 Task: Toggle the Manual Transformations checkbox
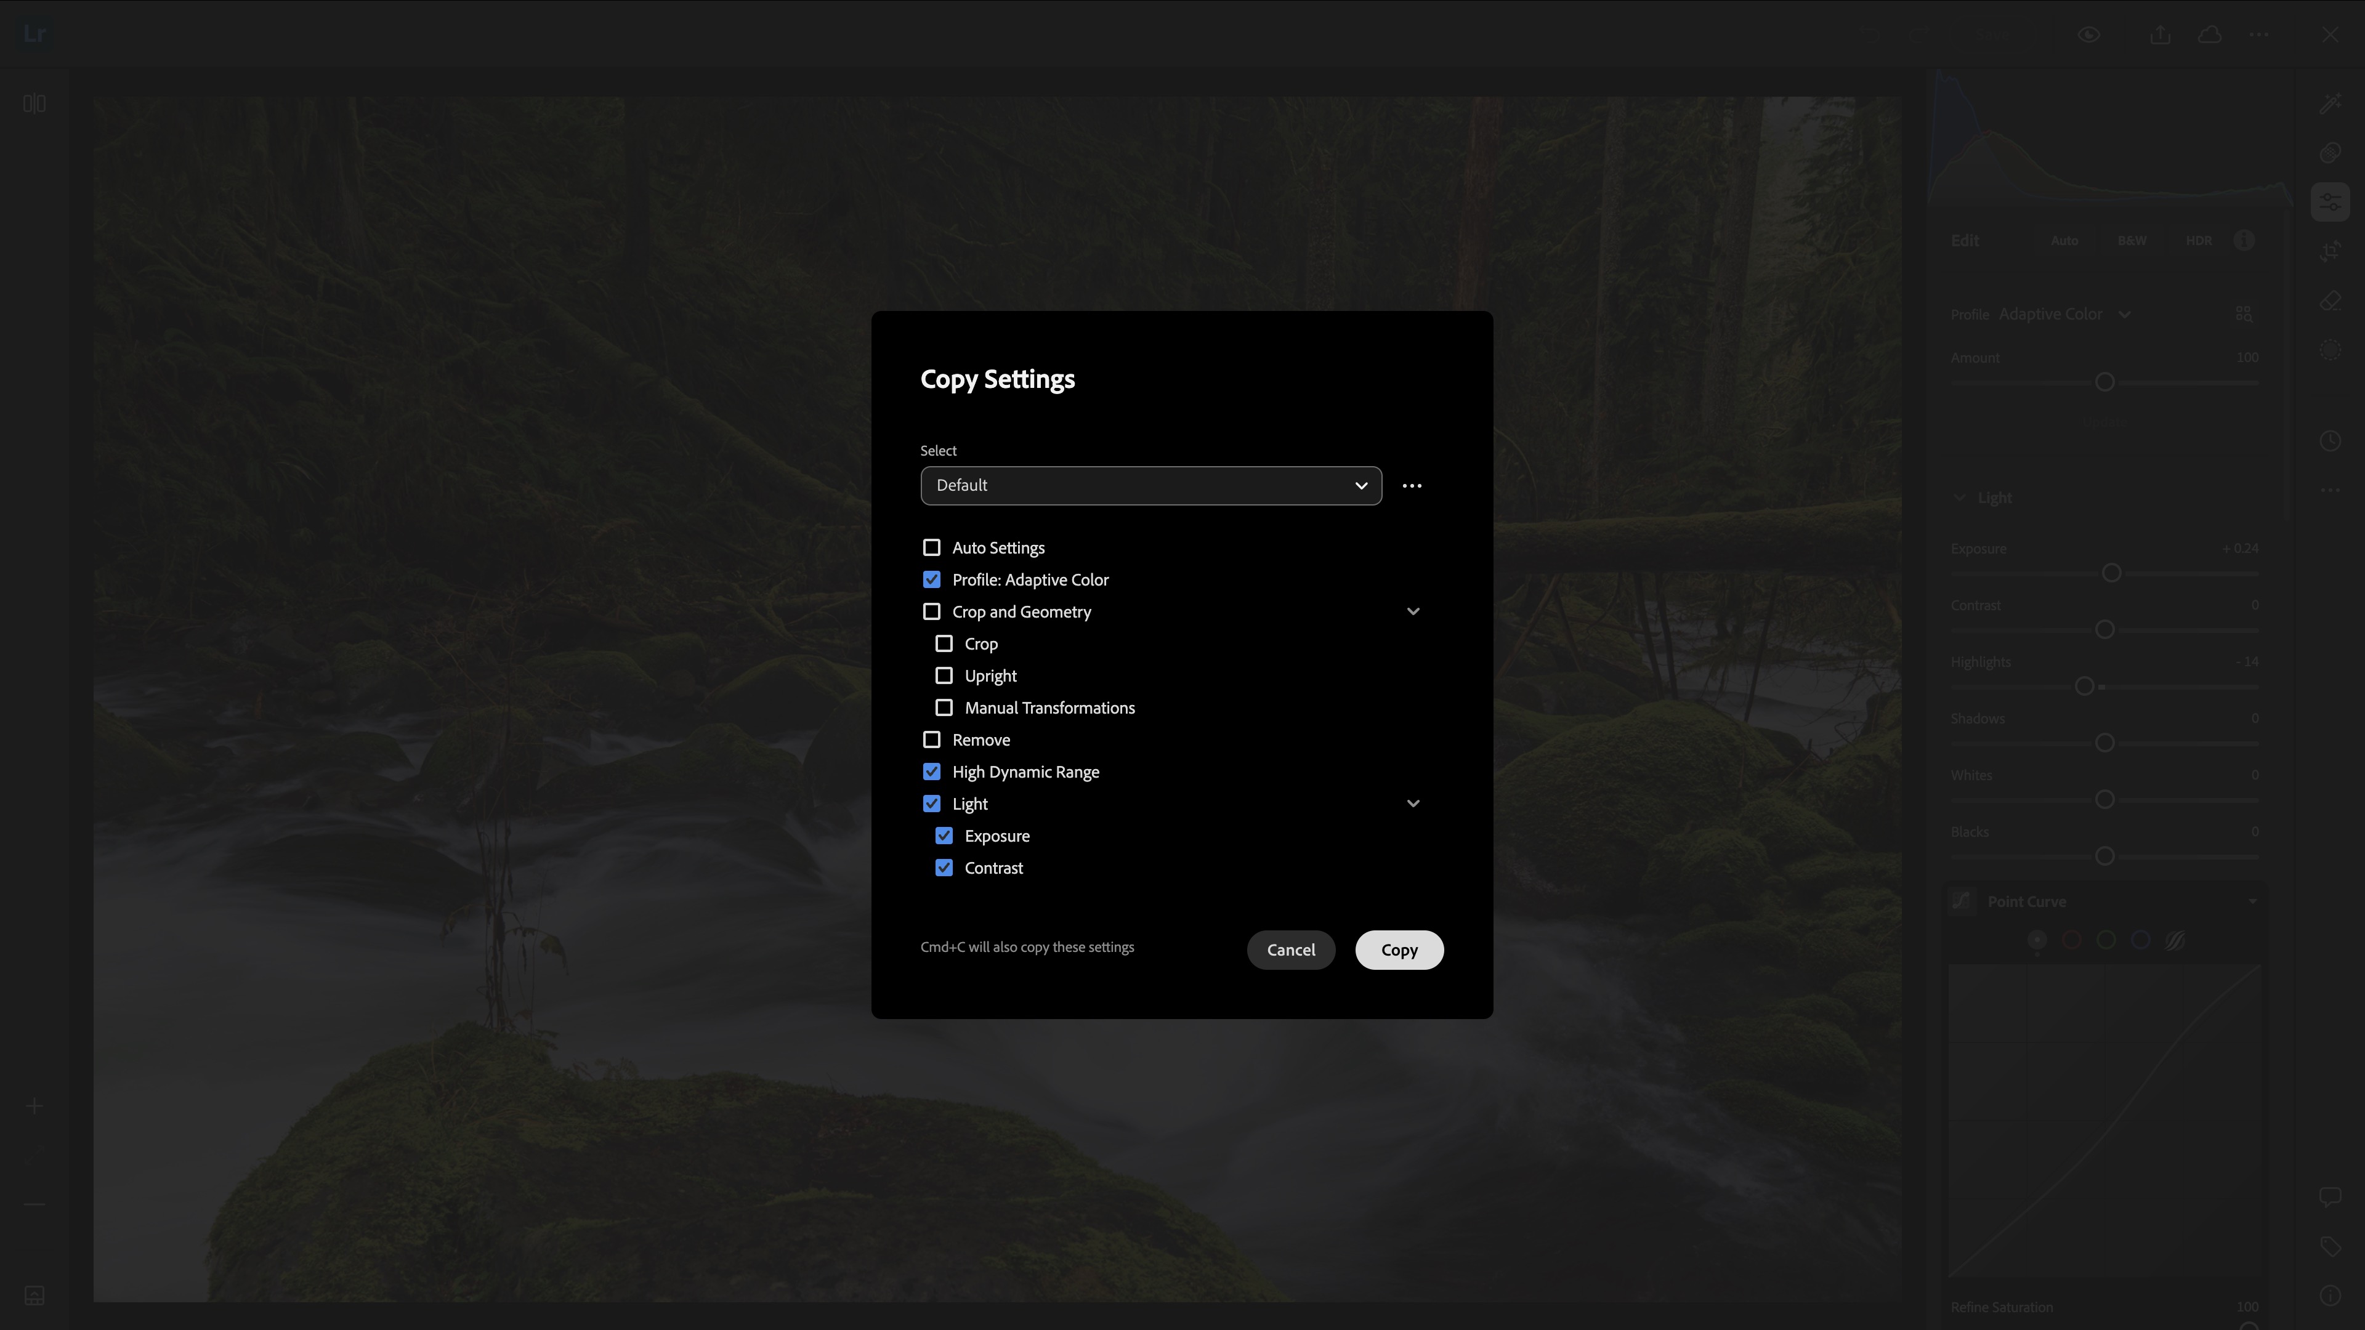[944, 707]
